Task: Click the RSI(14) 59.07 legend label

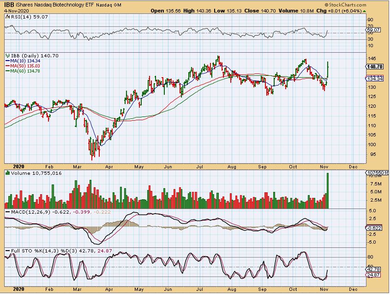Action: [x=29, y=17]
